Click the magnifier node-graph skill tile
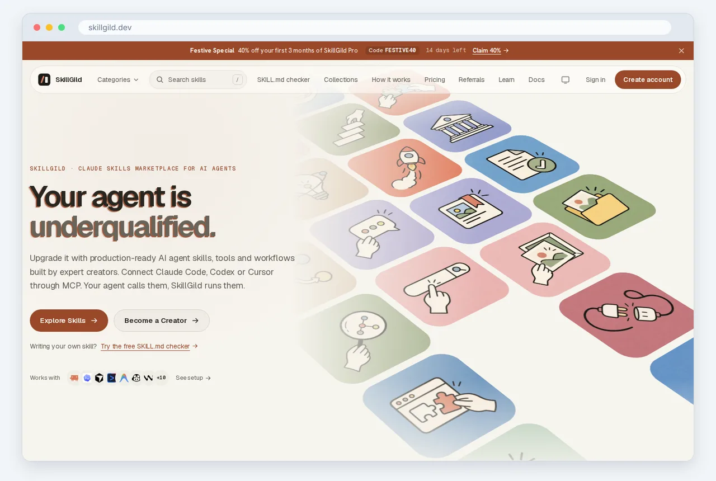Viewport: 716px width, 481px height. tap(362, 338)
